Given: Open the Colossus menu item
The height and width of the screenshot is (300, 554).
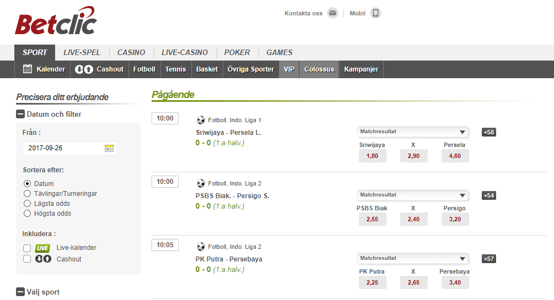Looking at the screenshot, I should (319, 69).
